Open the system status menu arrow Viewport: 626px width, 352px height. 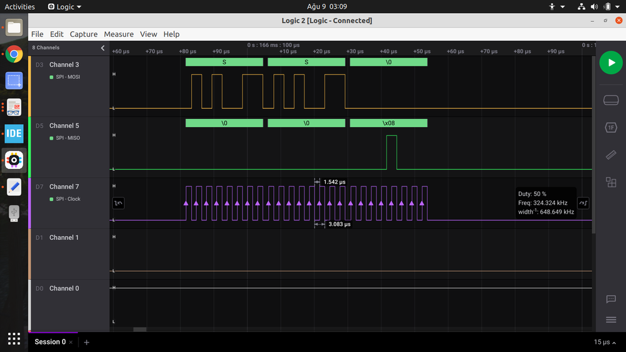618,6
